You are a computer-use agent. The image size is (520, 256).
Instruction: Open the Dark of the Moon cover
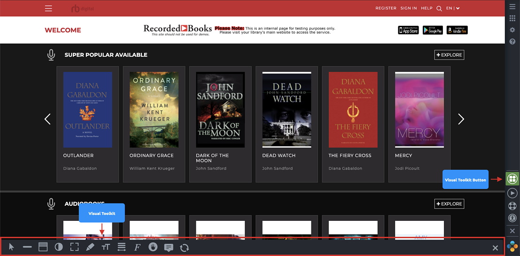coord(220,110)
